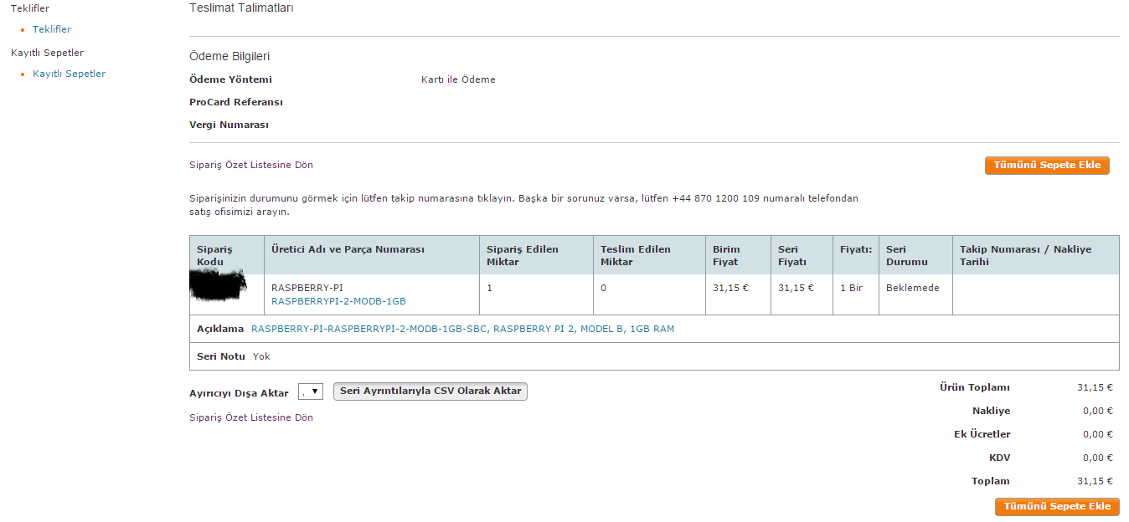1129x522 pixels.
Task: Click the Ürün Toplamı amount 31,15 €
Action: pyautogui.click(x=1095, y=387)
